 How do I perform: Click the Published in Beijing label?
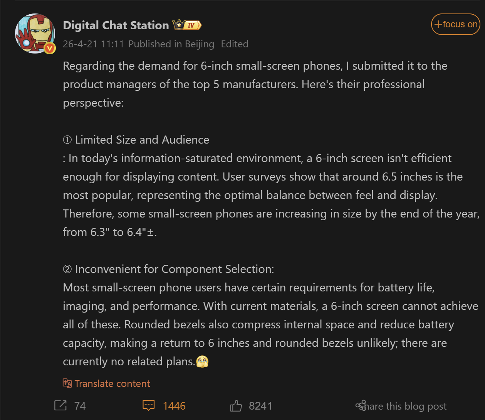[x=171, y=44]
